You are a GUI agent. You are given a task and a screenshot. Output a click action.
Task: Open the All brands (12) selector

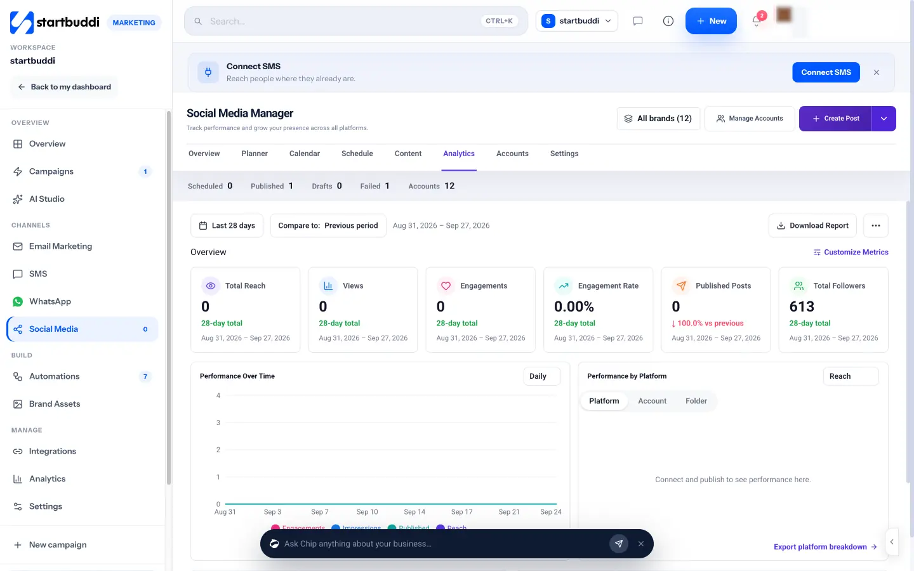pyautogui.click(x=658, y=119)
